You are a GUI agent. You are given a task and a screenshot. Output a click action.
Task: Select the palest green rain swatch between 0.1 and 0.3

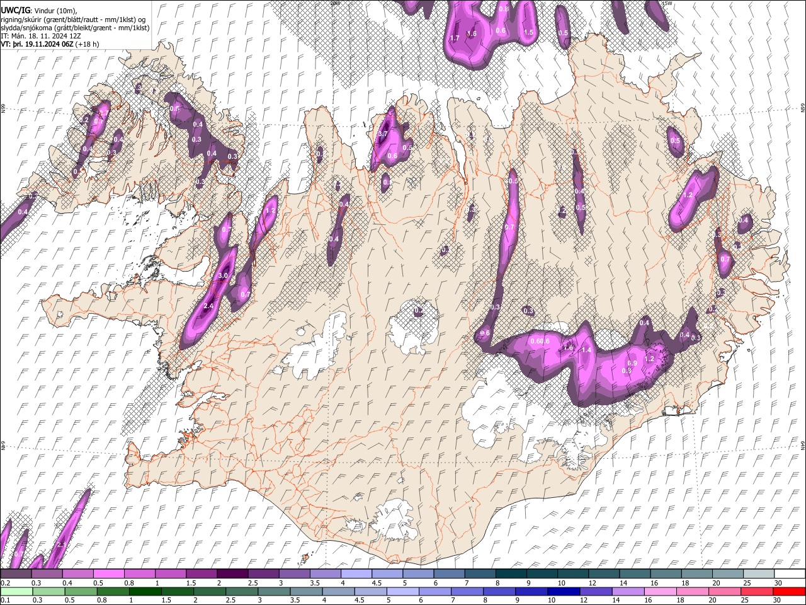16,591
